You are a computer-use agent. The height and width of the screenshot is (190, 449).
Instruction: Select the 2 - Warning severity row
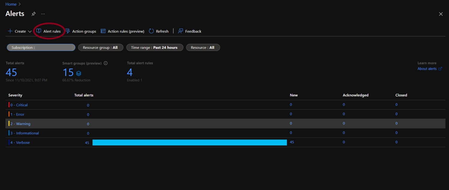(20, 124)
